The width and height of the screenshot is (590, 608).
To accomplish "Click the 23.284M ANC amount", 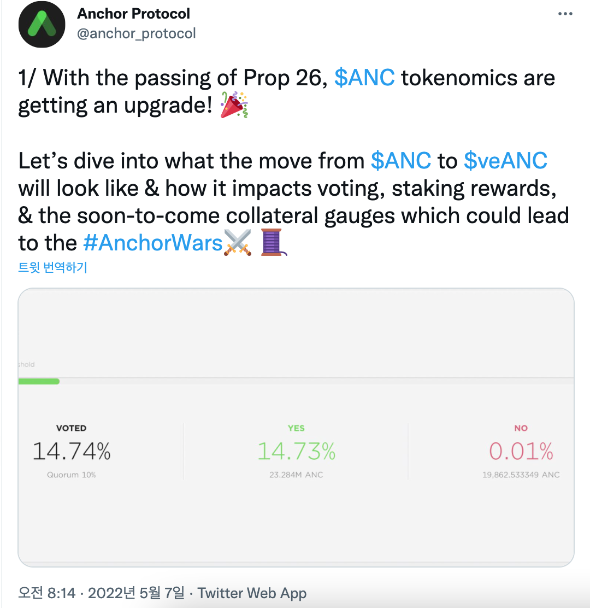I will coord(296,475).
